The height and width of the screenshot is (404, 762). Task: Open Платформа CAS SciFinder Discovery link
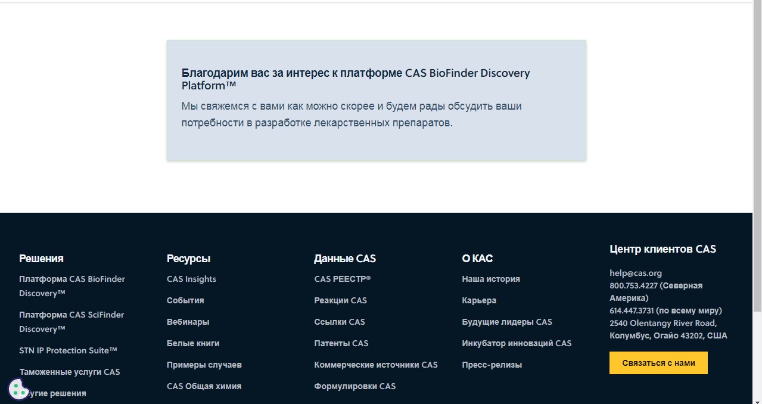pos(71,322)
